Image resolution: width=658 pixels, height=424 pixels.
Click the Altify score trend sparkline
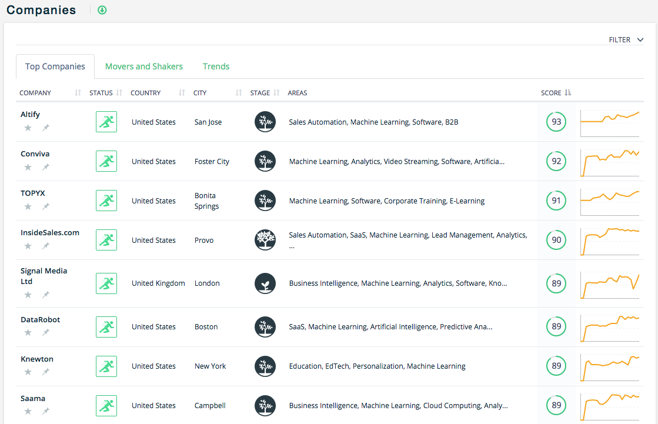pyautogui.click(x=610, y=123)
